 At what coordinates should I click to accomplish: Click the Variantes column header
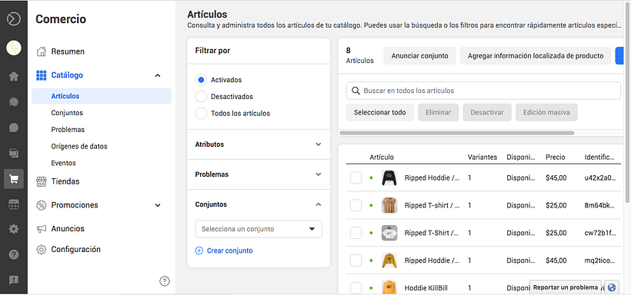pos(482,157)
